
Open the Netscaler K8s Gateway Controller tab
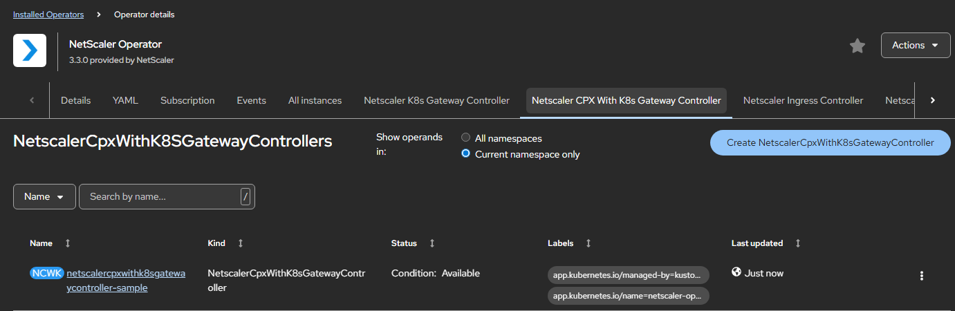436,101
